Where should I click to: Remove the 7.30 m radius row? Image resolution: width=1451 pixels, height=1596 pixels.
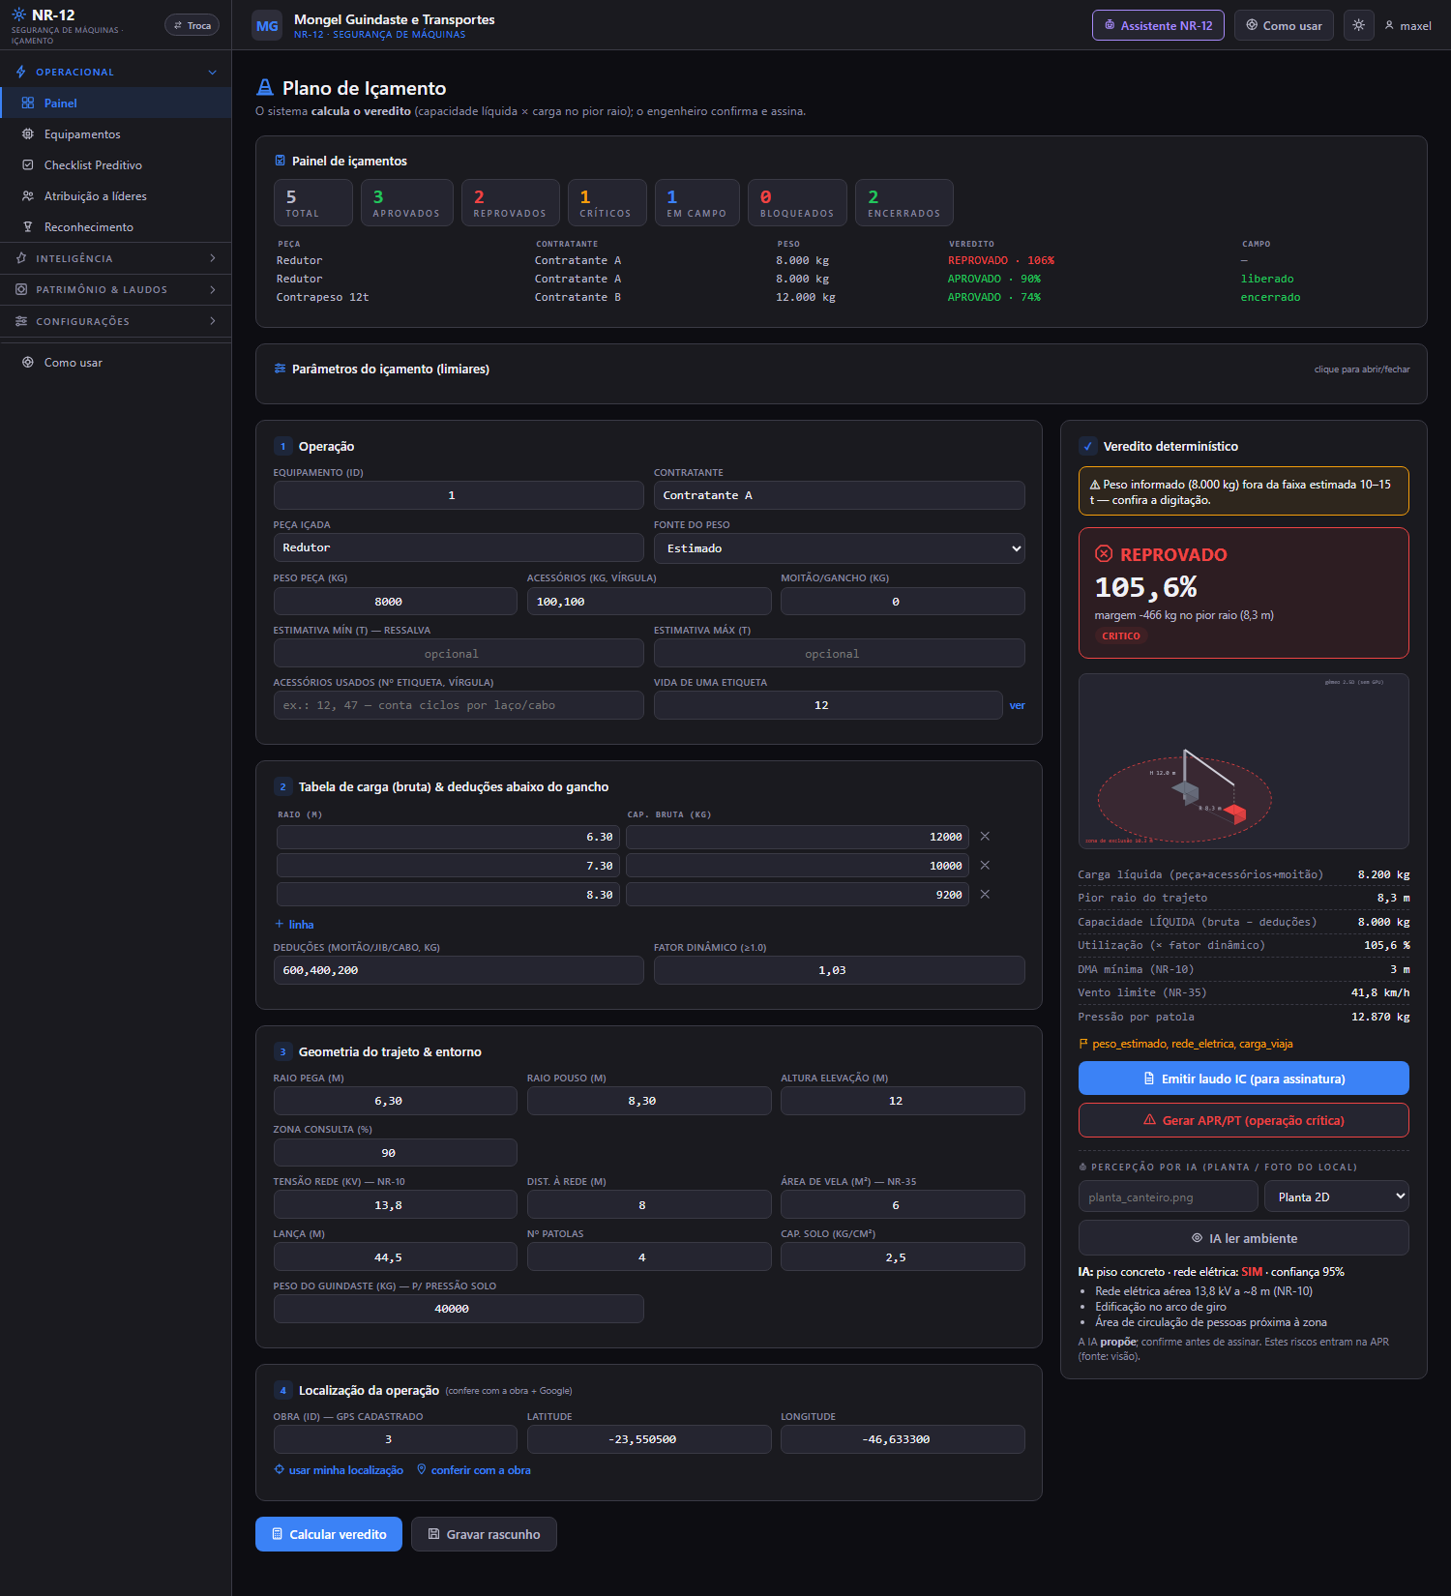click(x=985, y=866)
